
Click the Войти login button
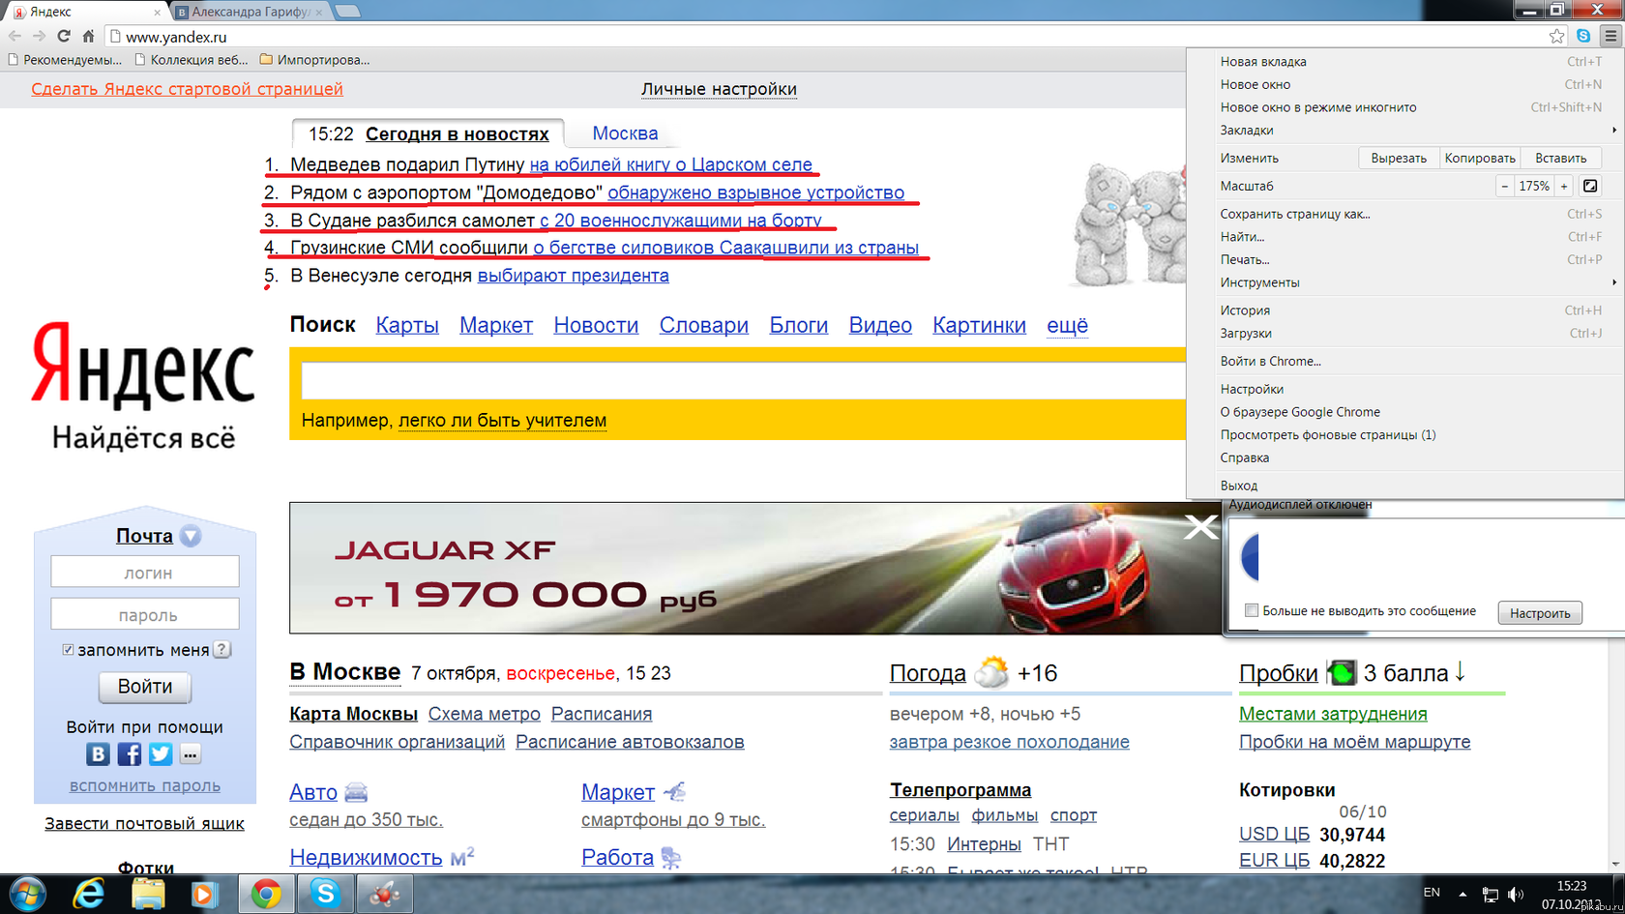[x=145, y=687]
